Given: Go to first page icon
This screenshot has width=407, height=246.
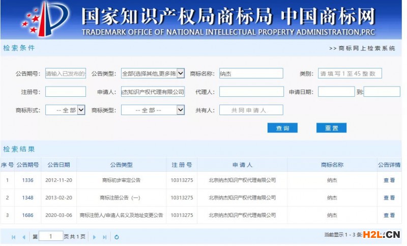Looking at the screenshot, I should pyautogui.click(x=14, y=237).
